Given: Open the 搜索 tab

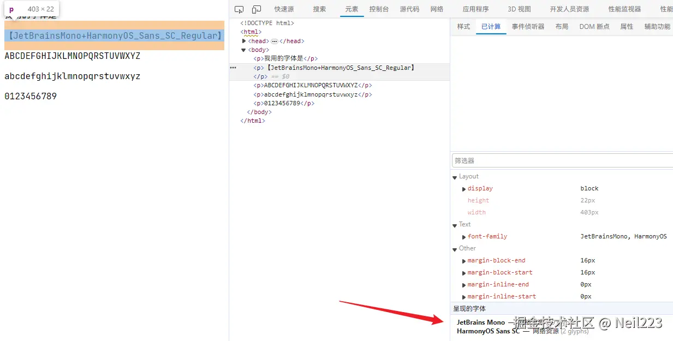Looking at the screenshot, I should [319, 9].
